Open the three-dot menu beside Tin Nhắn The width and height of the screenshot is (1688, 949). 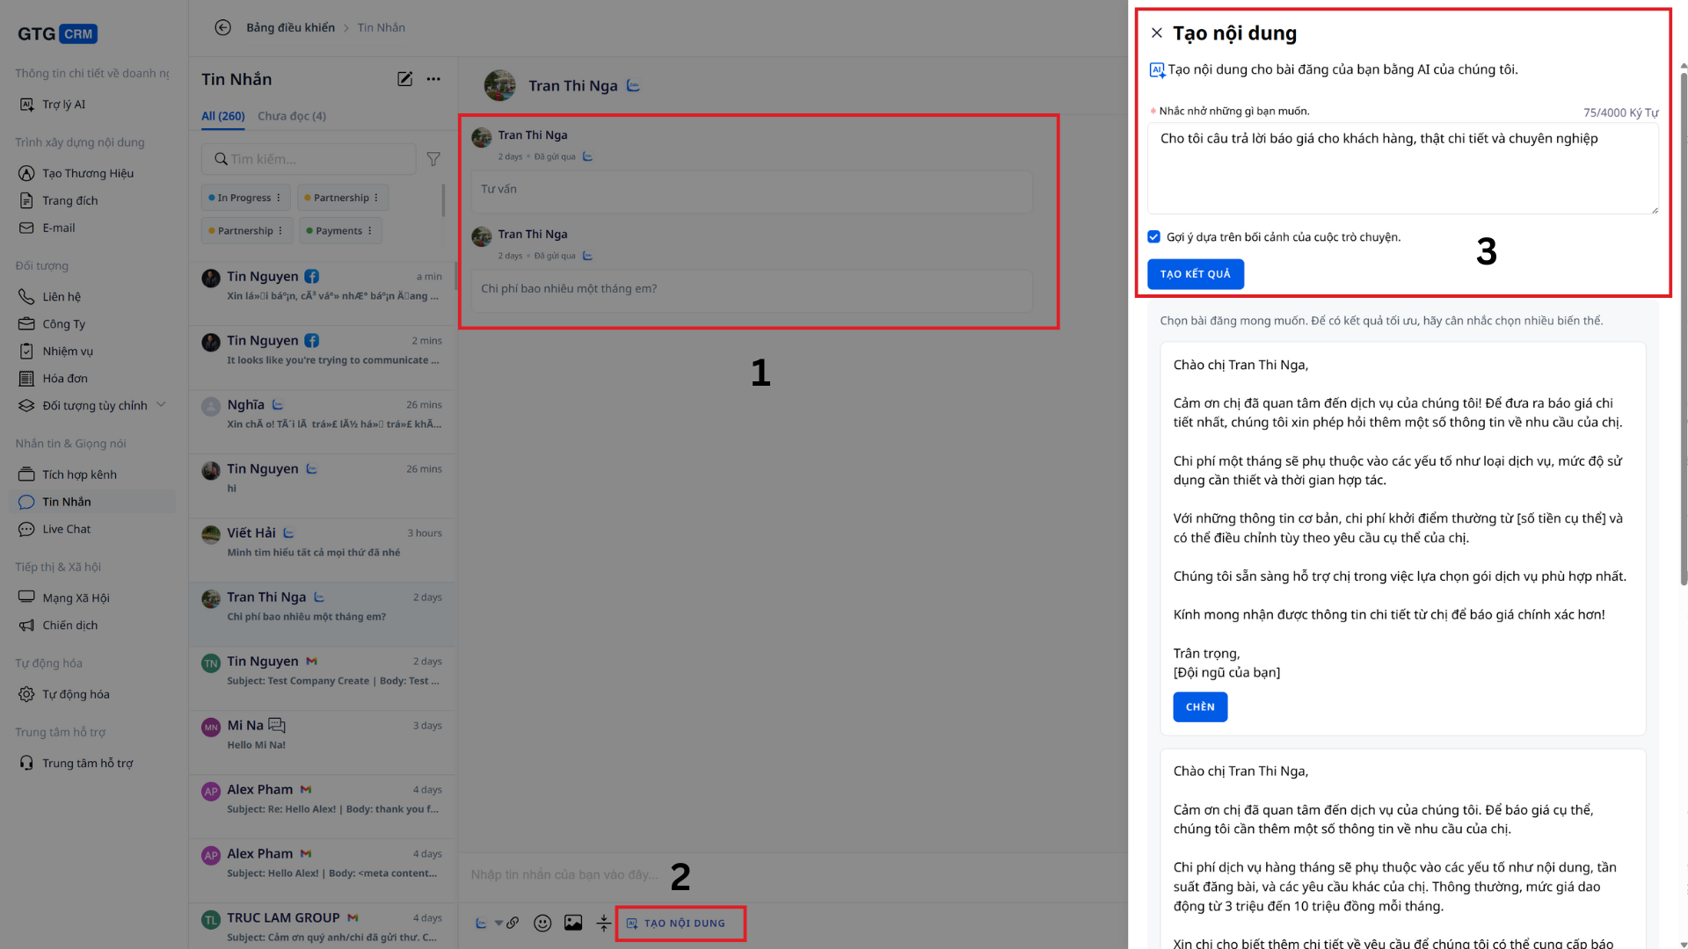[433, 79]
